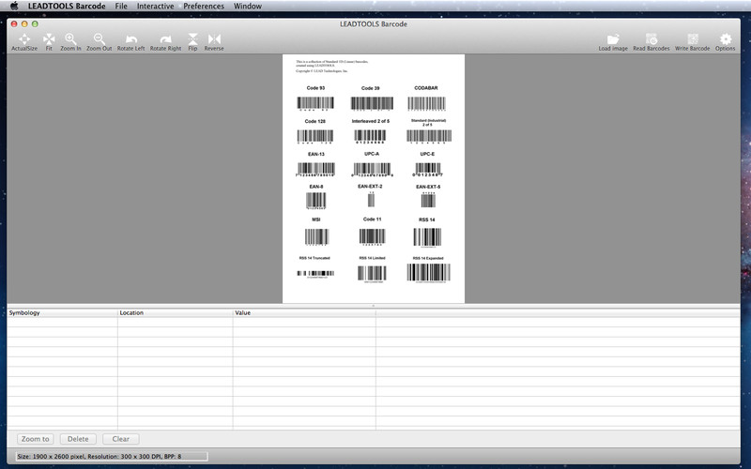Click the Delete button
The image size is (751, 469).
click(x=78, y=439)
